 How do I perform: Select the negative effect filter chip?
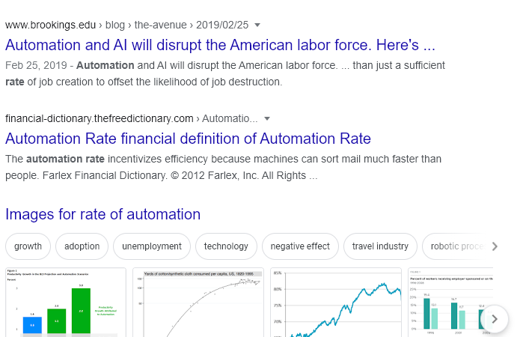[x=300, y=246]
